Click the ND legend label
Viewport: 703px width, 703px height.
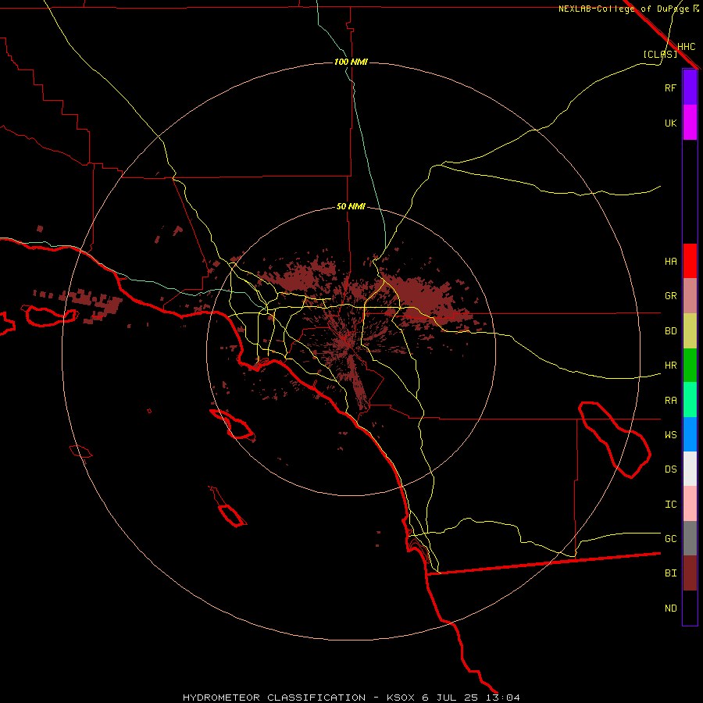coord(670,608)
